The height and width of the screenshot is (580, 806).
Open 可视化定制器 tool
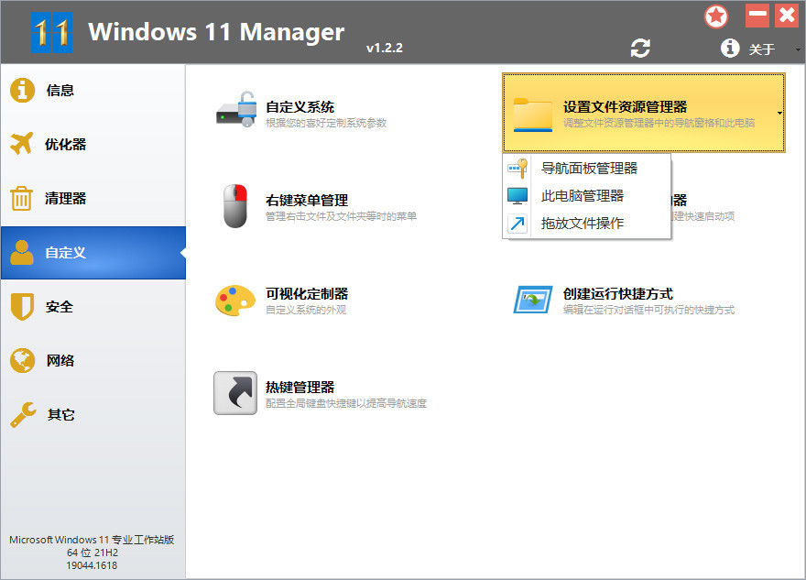307,293
